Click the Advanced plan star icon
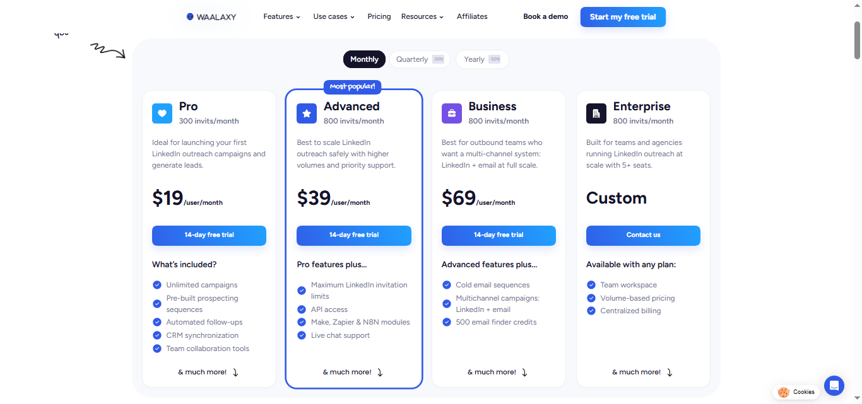862x404 pixels. (x=307, y=113)
